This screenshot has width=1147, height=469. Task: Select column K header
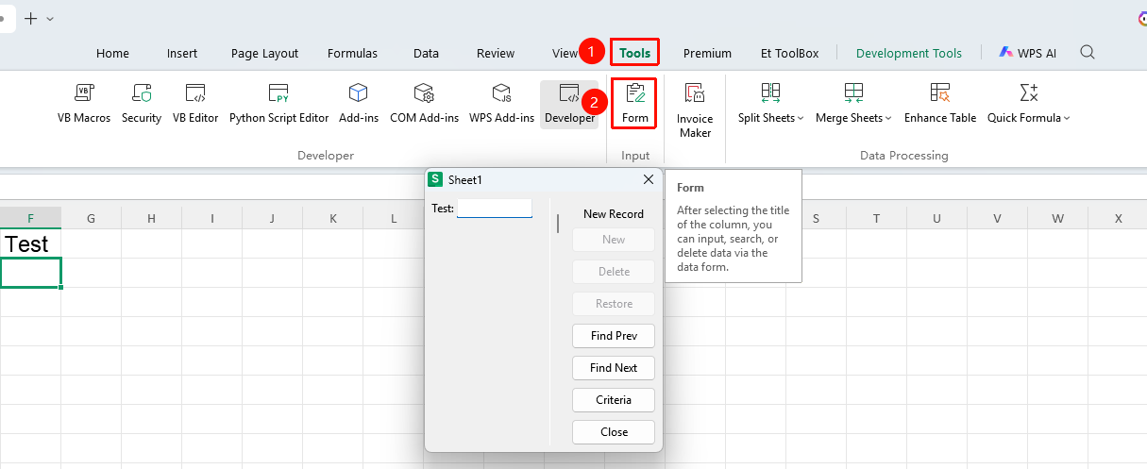coord(332,218)
